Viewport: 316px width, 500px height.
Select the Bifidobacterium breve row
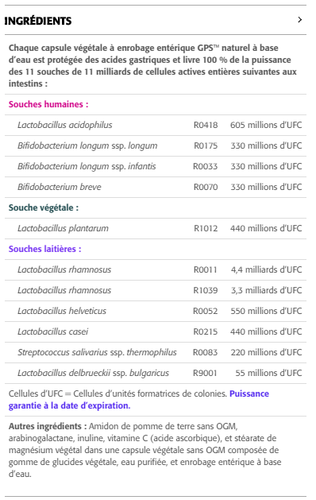pyautogui.click(x=156, y=187)
